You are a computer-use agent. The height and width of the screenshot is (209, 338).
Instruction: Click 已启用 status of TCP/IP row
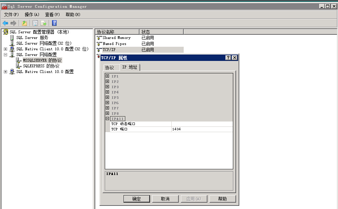(x=148, y=50)
